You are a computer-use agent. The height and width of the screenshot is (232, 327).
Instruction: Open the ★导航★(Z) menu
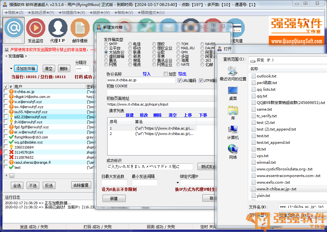(x=14, y=13)
